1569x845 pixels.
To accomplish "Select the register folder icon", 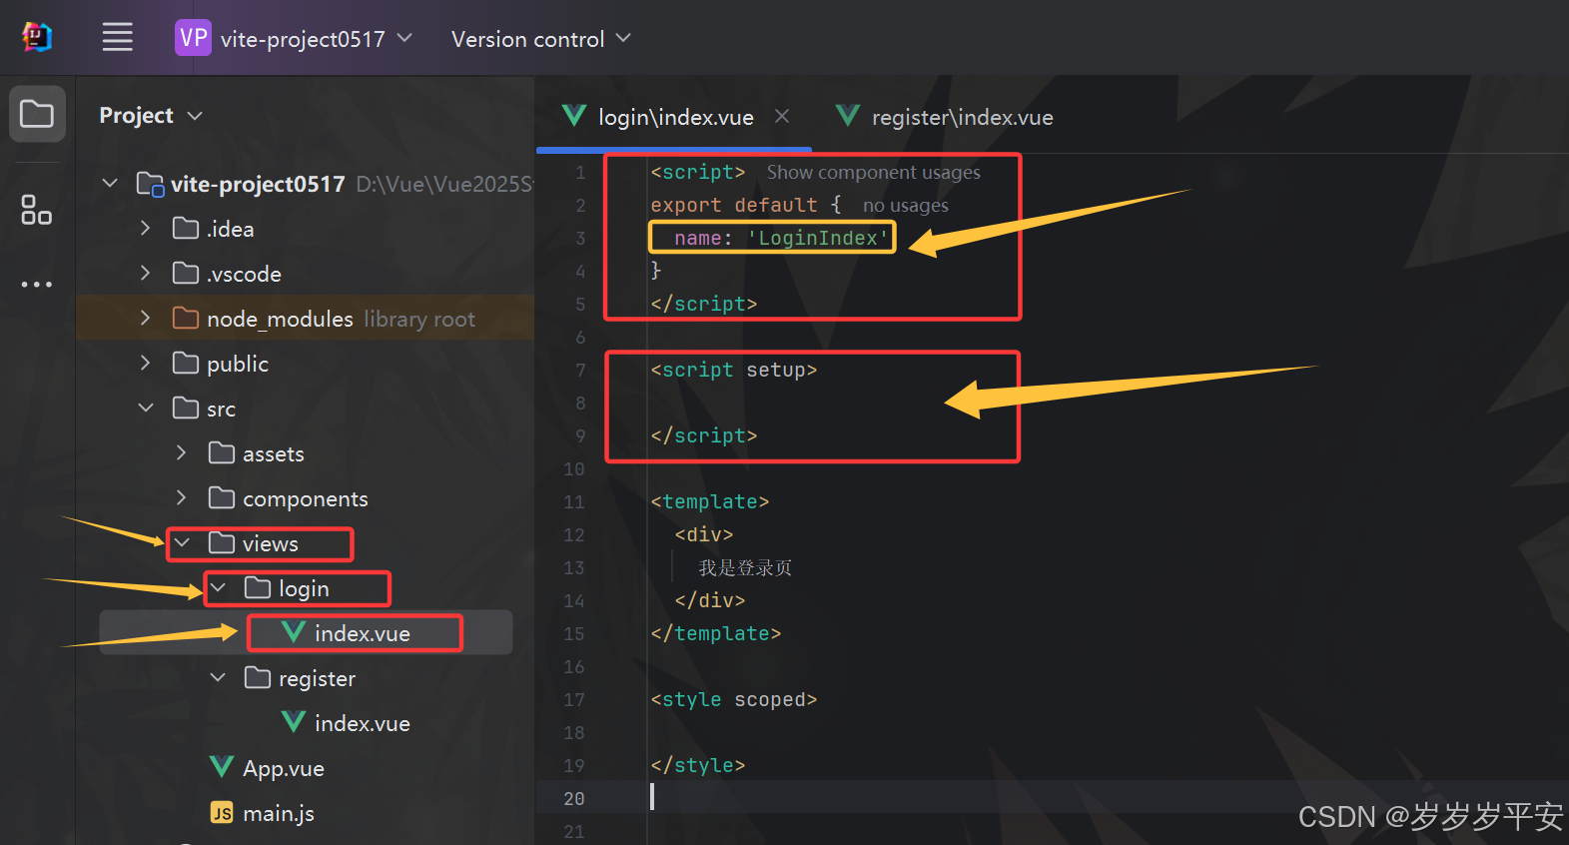I will pyautogui.click(x=258, y=677).
